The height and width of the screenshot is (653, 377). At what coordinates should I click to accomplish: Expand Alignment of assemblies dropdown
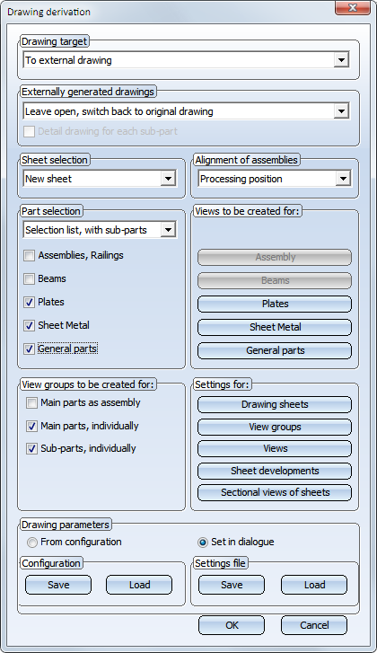tap(274, 179)
